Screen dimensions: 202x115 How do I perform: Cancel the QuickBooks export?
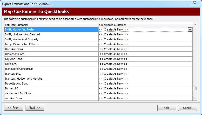pyautogui.click(x=187, y=108)
